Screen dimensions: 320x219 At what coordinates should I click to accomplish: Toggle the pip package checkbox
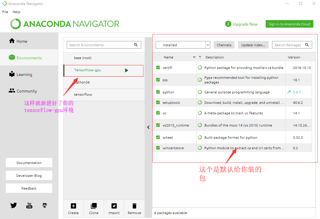[x=158, y=80]
